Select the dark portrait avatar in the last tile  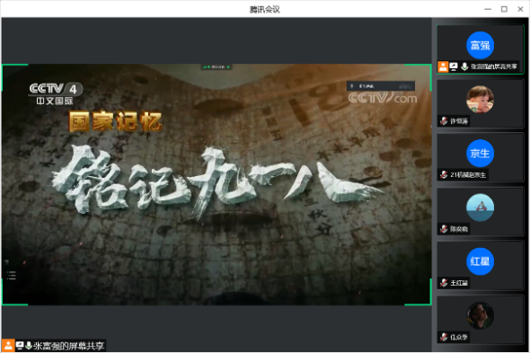coord(480,315)
